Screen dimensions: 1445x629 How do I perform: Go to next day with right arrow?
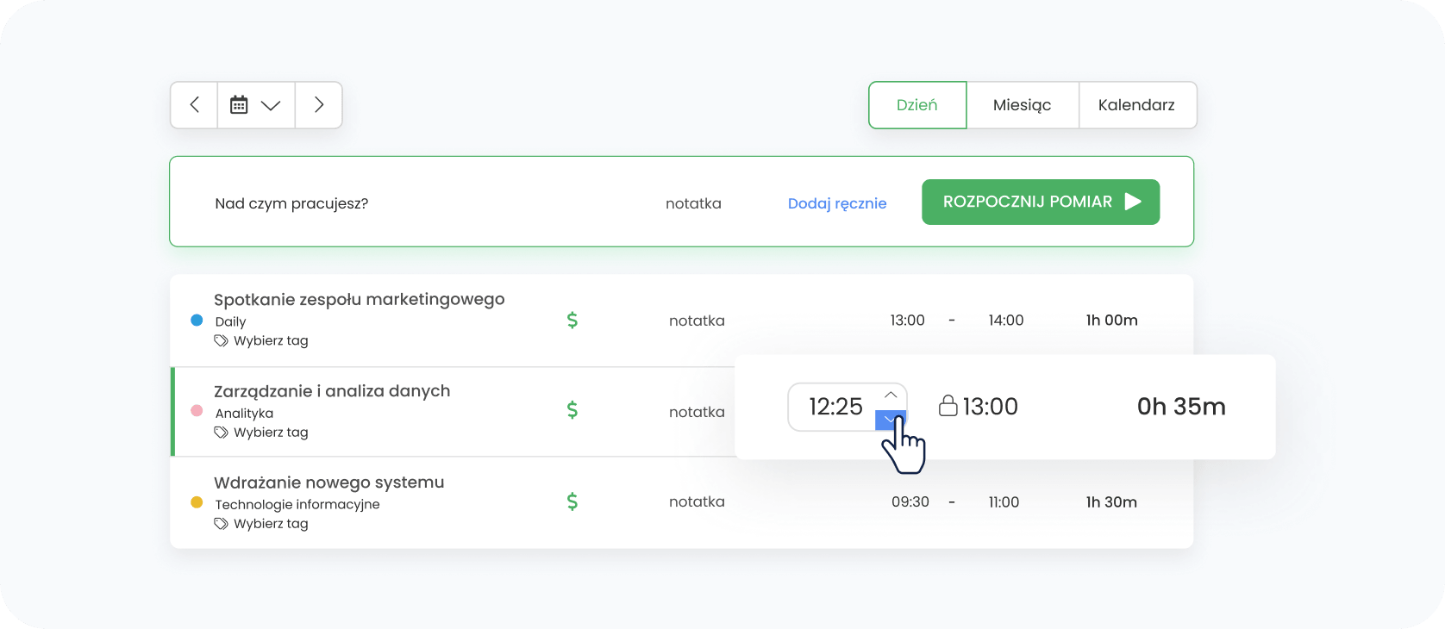pos(319,105)
